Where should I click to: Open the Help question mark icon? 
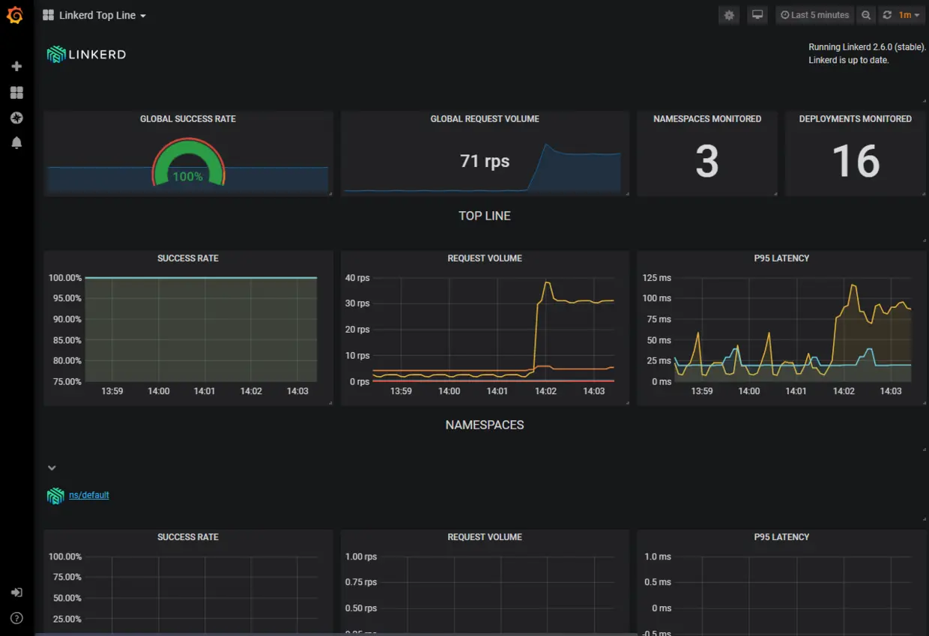pyautogui.click(x=16, y=617)
